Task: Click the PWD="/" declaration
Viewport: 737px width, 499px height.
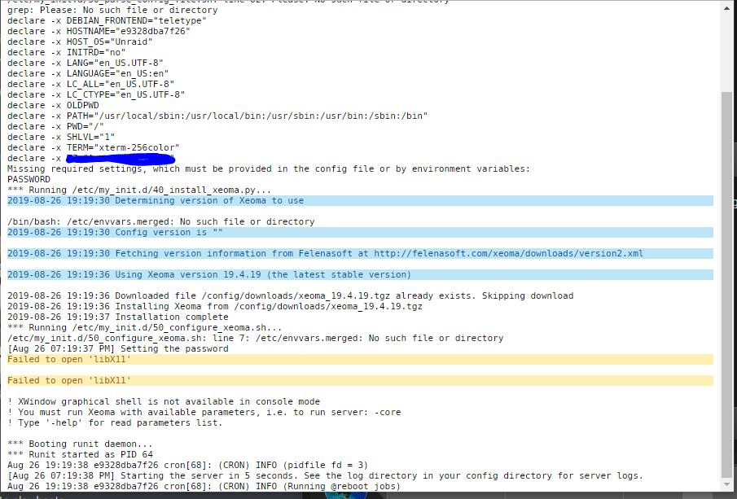Action: (x=55, y=126)
